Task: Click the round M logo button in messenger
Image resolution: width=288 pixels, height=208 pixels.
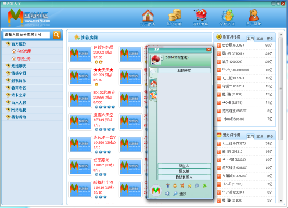Action: (156, 190)
